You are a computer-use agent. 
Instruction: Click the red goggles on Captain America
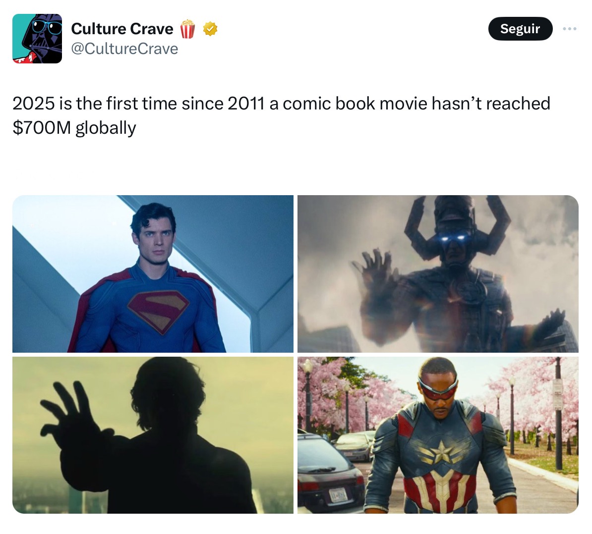tap(438, 388)
